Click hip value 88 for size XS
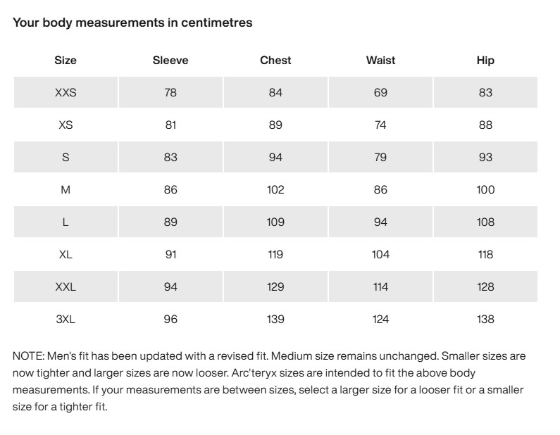 click(x=485, y=125)
